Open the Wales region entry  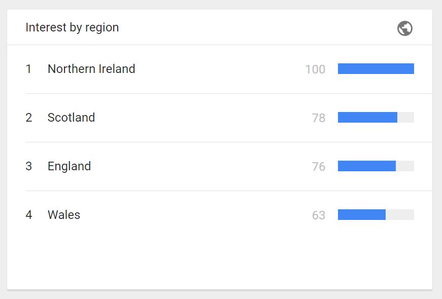(x=64, y=215)
